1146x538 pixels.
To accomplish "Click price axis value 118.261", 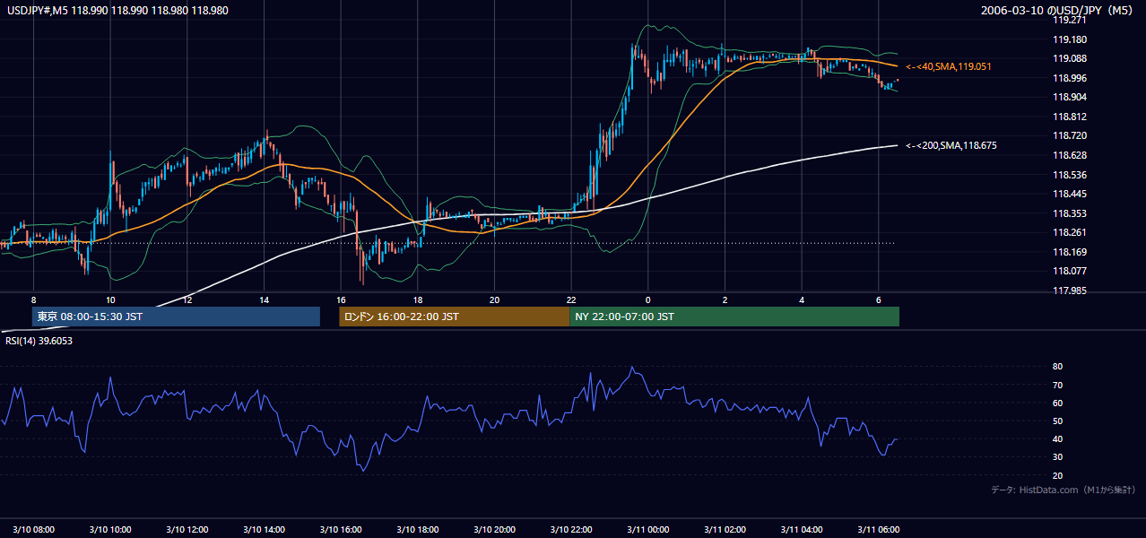I will point(1071,233).
